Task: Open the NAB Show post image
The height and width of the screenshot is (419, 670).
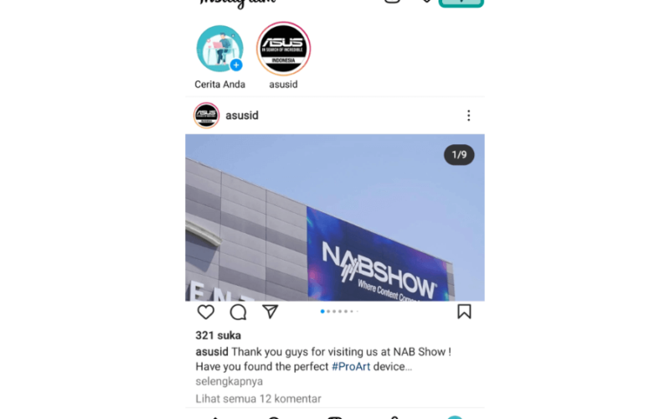Action: click(x=334, y=218)
